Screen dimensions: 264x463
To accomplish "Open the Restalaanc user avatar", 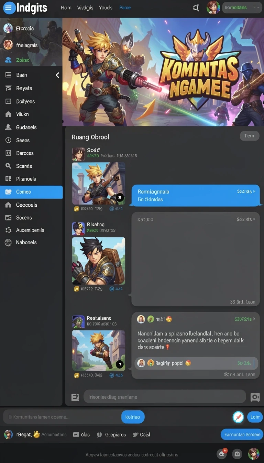I will tap(78, 322).
